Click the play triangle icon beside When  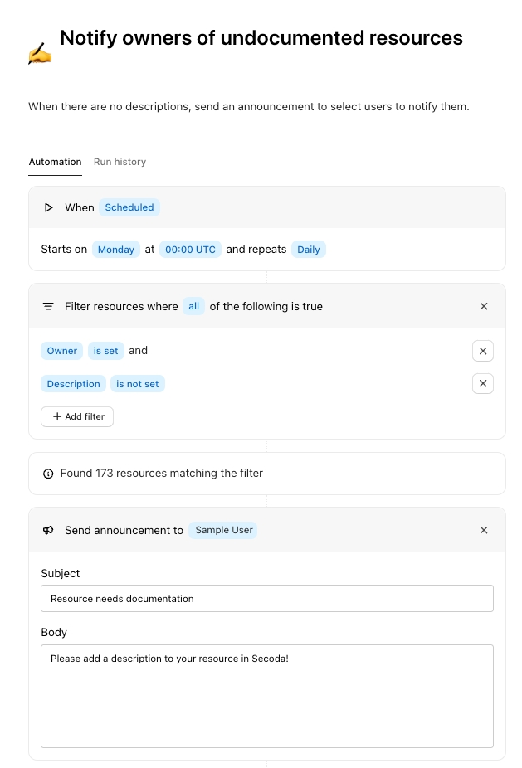[x=49, y=207]
